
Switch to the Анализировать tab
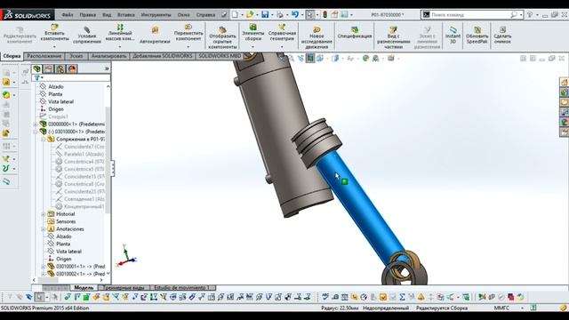[108, 56]
